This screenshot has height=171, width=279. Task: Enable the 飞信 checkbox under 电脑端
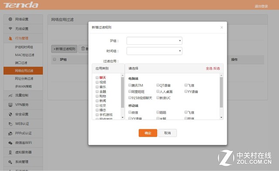(186, 85)
